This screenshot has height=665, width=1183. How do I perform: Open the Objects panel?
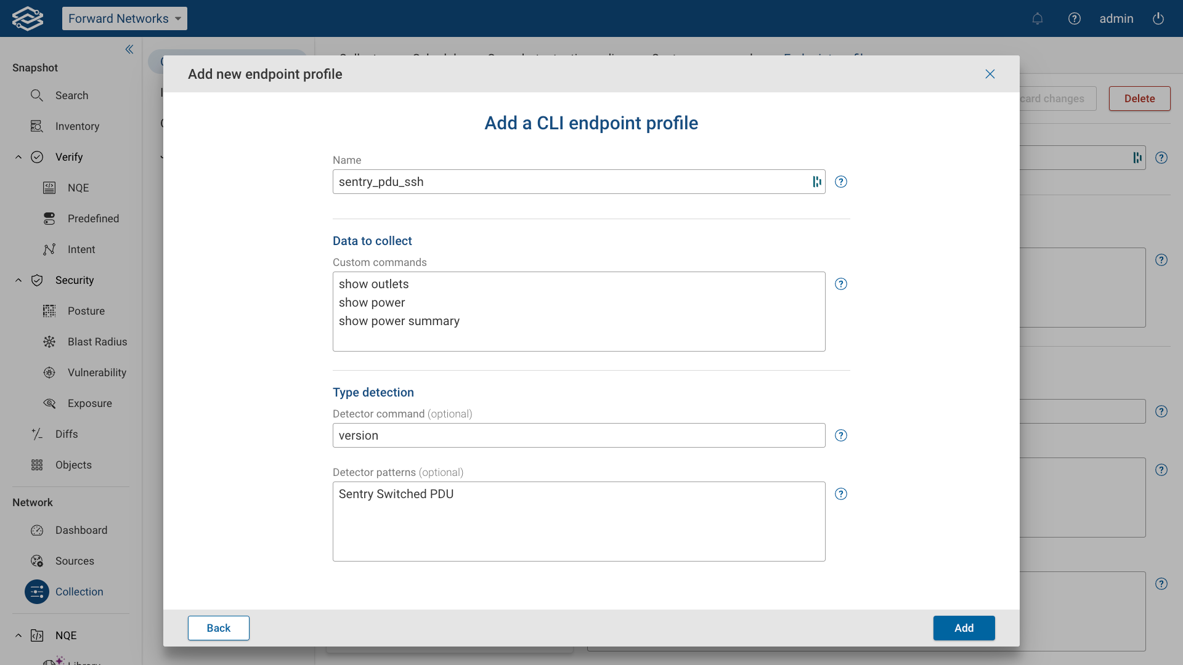37,465
